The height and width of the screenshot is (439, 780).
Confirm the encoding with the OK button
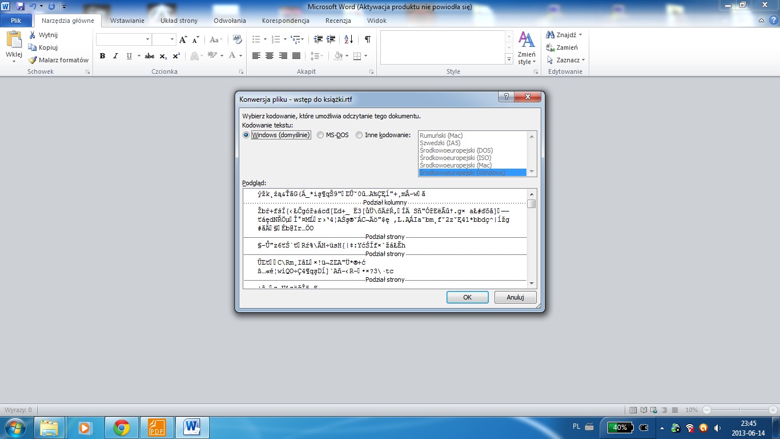pos(467,297)
